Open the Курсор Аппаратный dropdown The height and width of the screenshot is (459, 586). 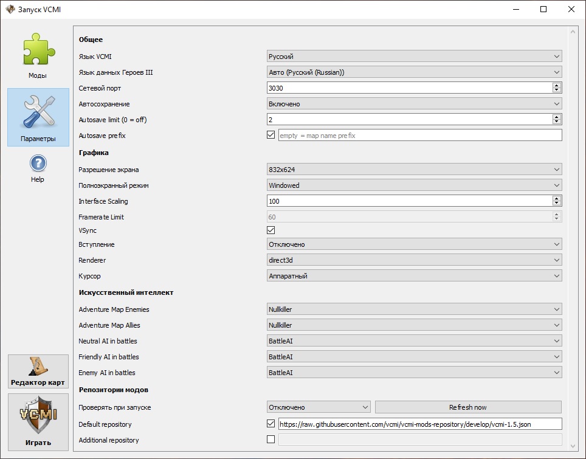click(414, 276)
